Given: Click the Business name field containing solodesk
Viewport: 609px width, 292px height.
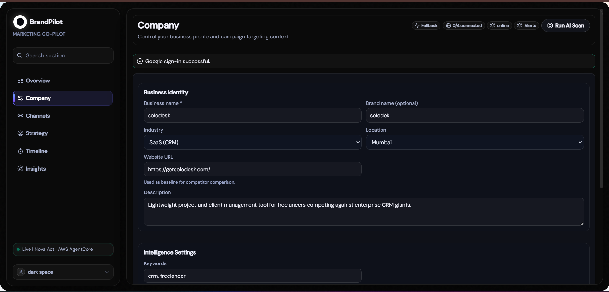Looking at the screenshot, I should (x=253, y=115).
